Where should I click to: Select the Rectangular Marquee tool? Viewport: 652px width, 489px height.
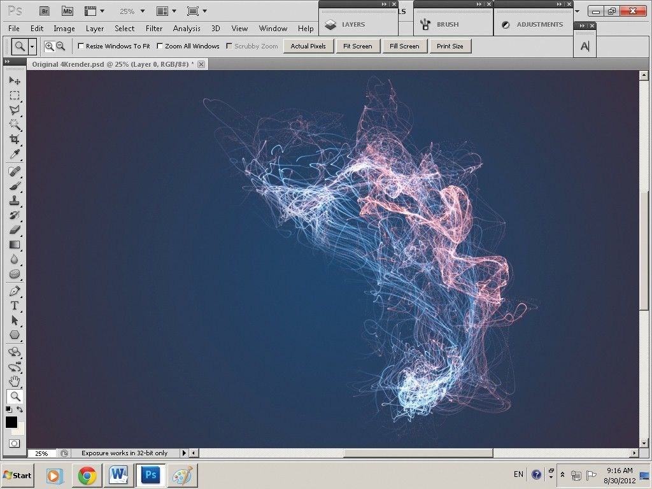pos(15,96)
